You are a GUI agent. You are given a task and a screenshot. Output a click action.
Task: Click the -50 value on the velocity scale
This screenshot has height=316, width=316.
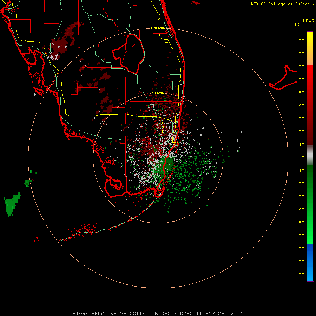pos(300,223)
